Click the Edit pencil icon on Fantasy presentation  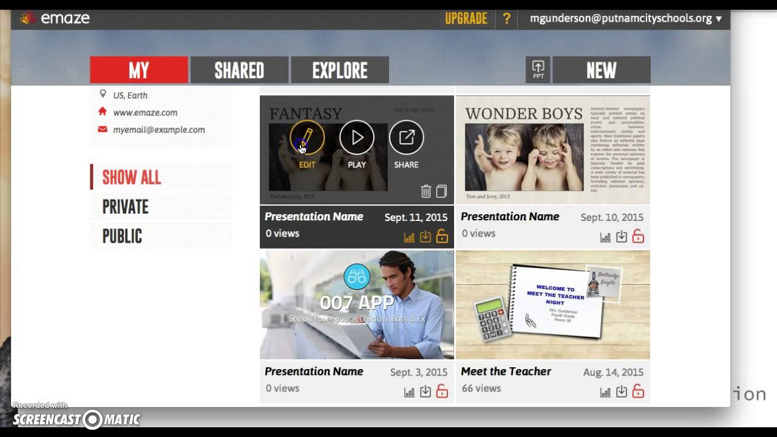pos(307,137)
